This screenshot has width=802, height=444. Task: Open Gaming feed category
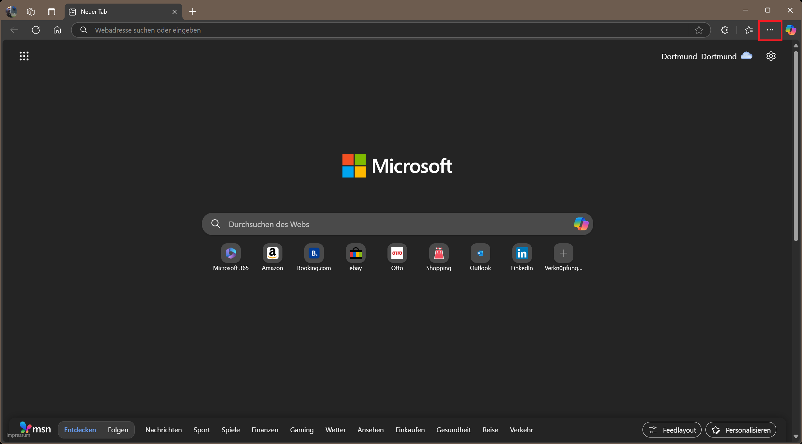302,430
